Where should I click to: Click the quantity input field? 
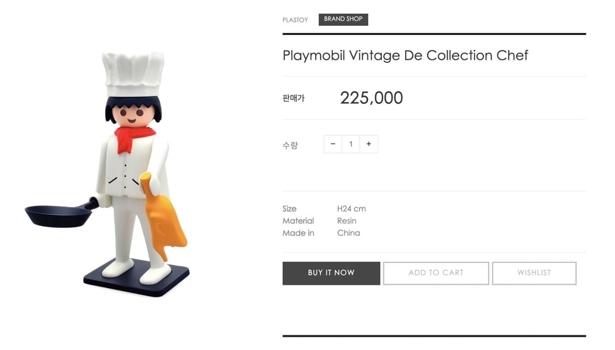click(351, 144)
